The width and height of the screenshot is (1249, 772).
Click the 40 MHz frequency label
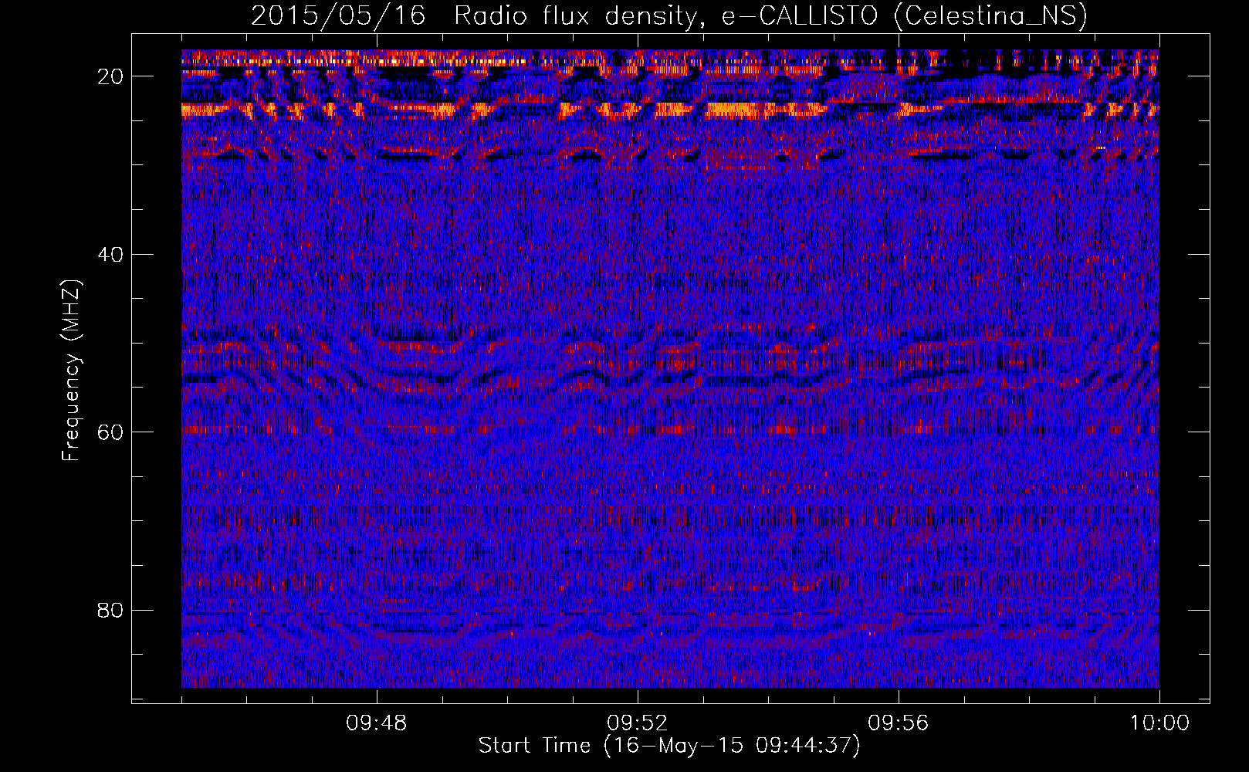click(x=111, y=254)
